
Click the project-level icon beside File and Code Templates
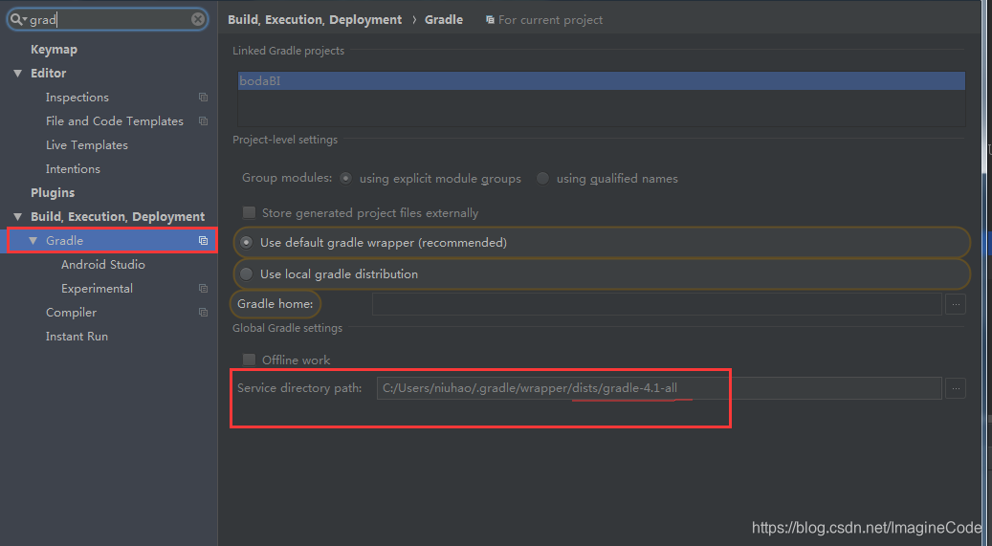coord(203,120)
